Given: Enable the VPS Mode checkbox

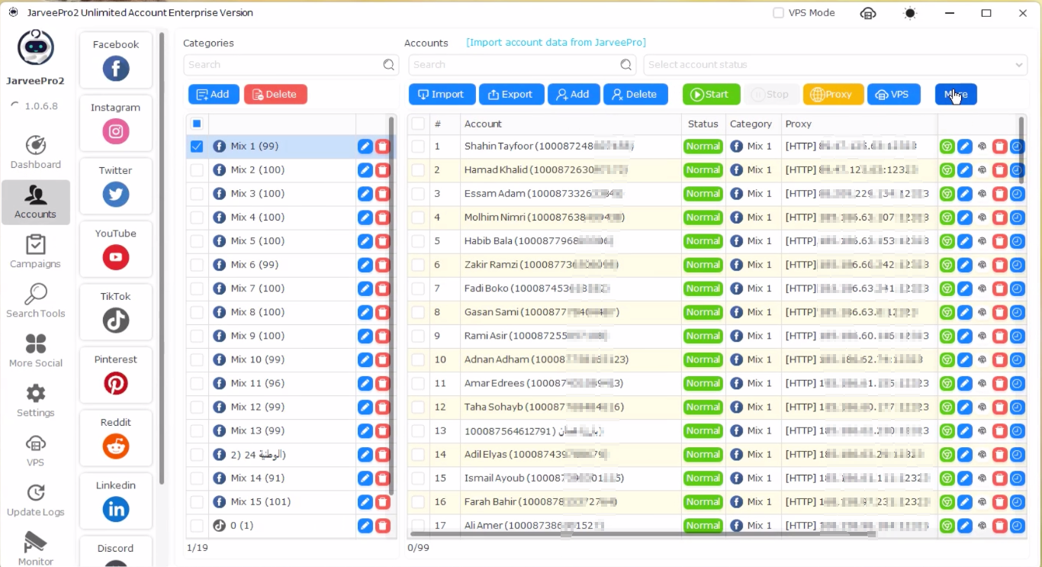Looking at the screenshot, I should point(778,13).
